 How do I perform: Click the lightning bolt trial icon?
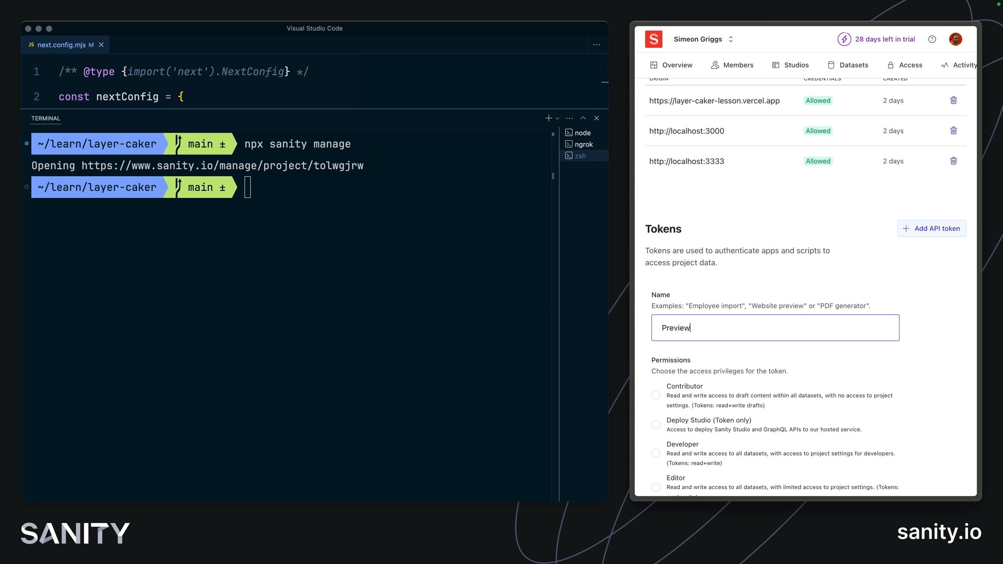click(844, 39)
